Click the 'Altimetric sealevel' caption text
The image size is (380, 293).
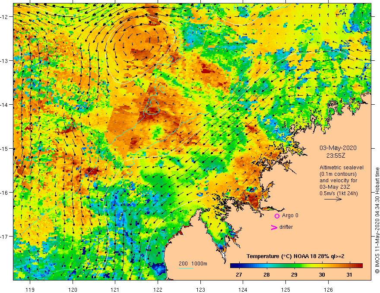click(342, 168)
